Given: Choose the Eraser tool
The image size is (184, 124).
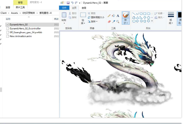Looking at the screenshot, I should point(109,22).
